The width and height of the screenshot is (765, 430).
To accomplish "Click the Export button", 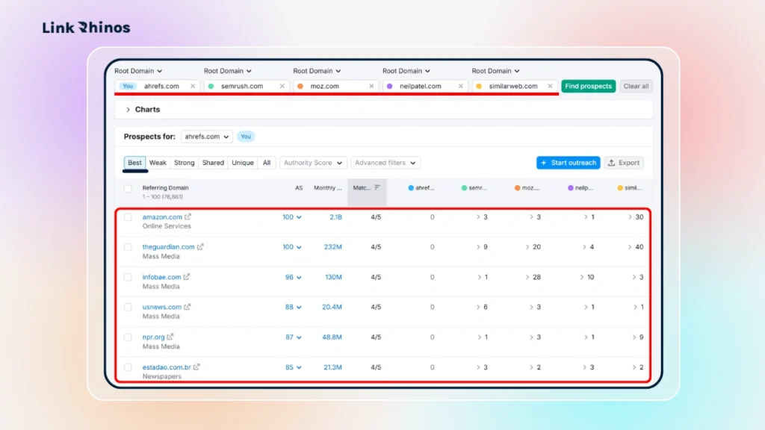I will (x=624, y=163).
